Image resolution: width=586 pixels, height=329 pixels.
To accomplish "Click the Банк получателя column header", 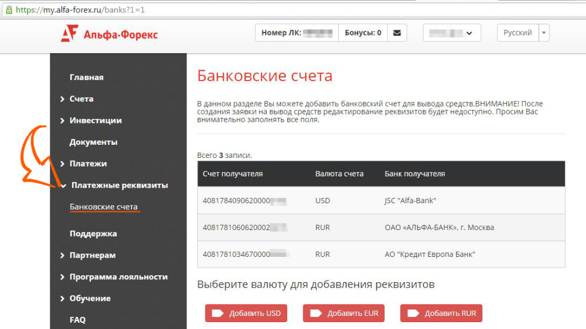I will click(415, 174).
